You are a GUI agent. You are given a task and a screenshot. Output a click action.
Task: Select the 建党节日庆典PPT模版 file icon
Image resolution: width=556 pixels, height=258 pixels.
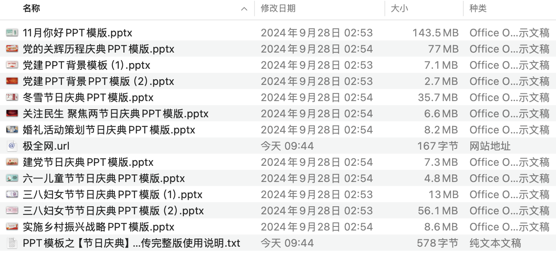click(x=12, y=162)
